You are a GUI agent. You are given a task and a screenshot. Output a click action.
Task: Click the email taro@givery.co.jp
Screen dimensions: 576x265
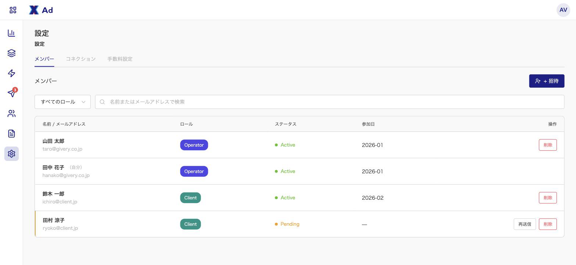[62, 149]
